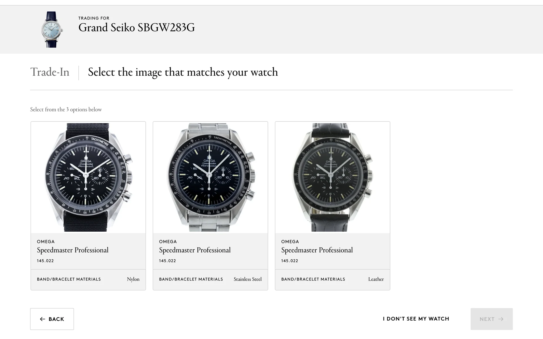Select the Stainless Steel band material label
This screenshot has width=543, height=339.
(x=247, y=279)
